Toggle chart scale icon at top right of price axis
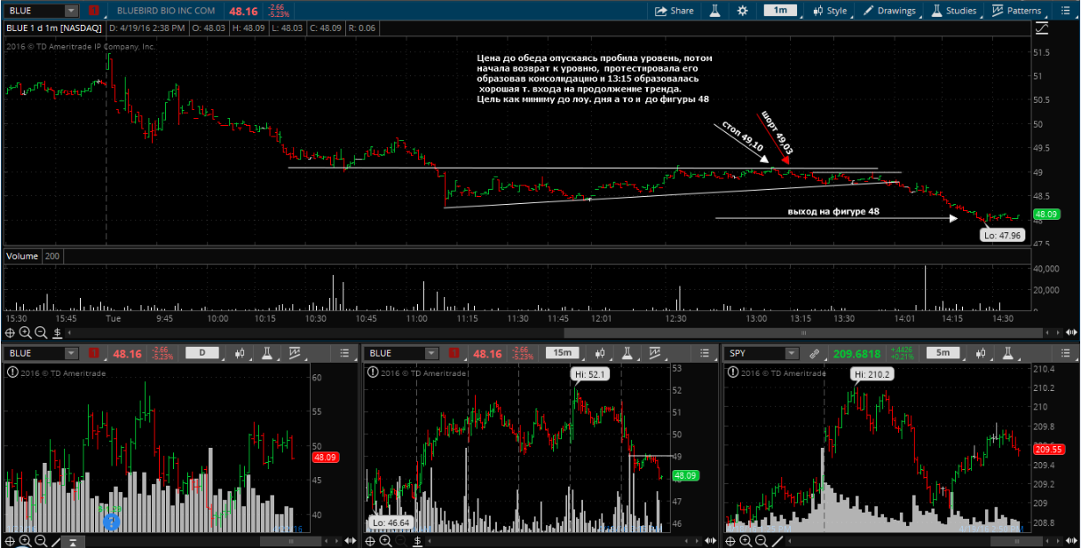Viewport: 1081px width, 548px height. click(x=1042, y=27)
